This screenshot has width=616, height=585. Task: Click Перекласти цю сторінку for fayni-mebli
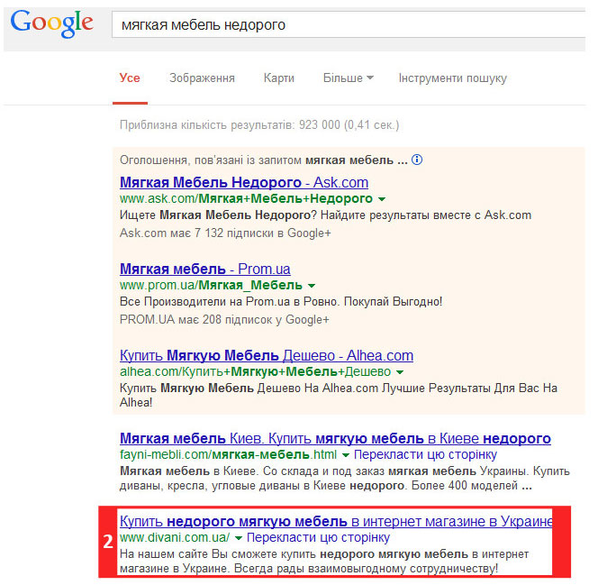point(425,454)
